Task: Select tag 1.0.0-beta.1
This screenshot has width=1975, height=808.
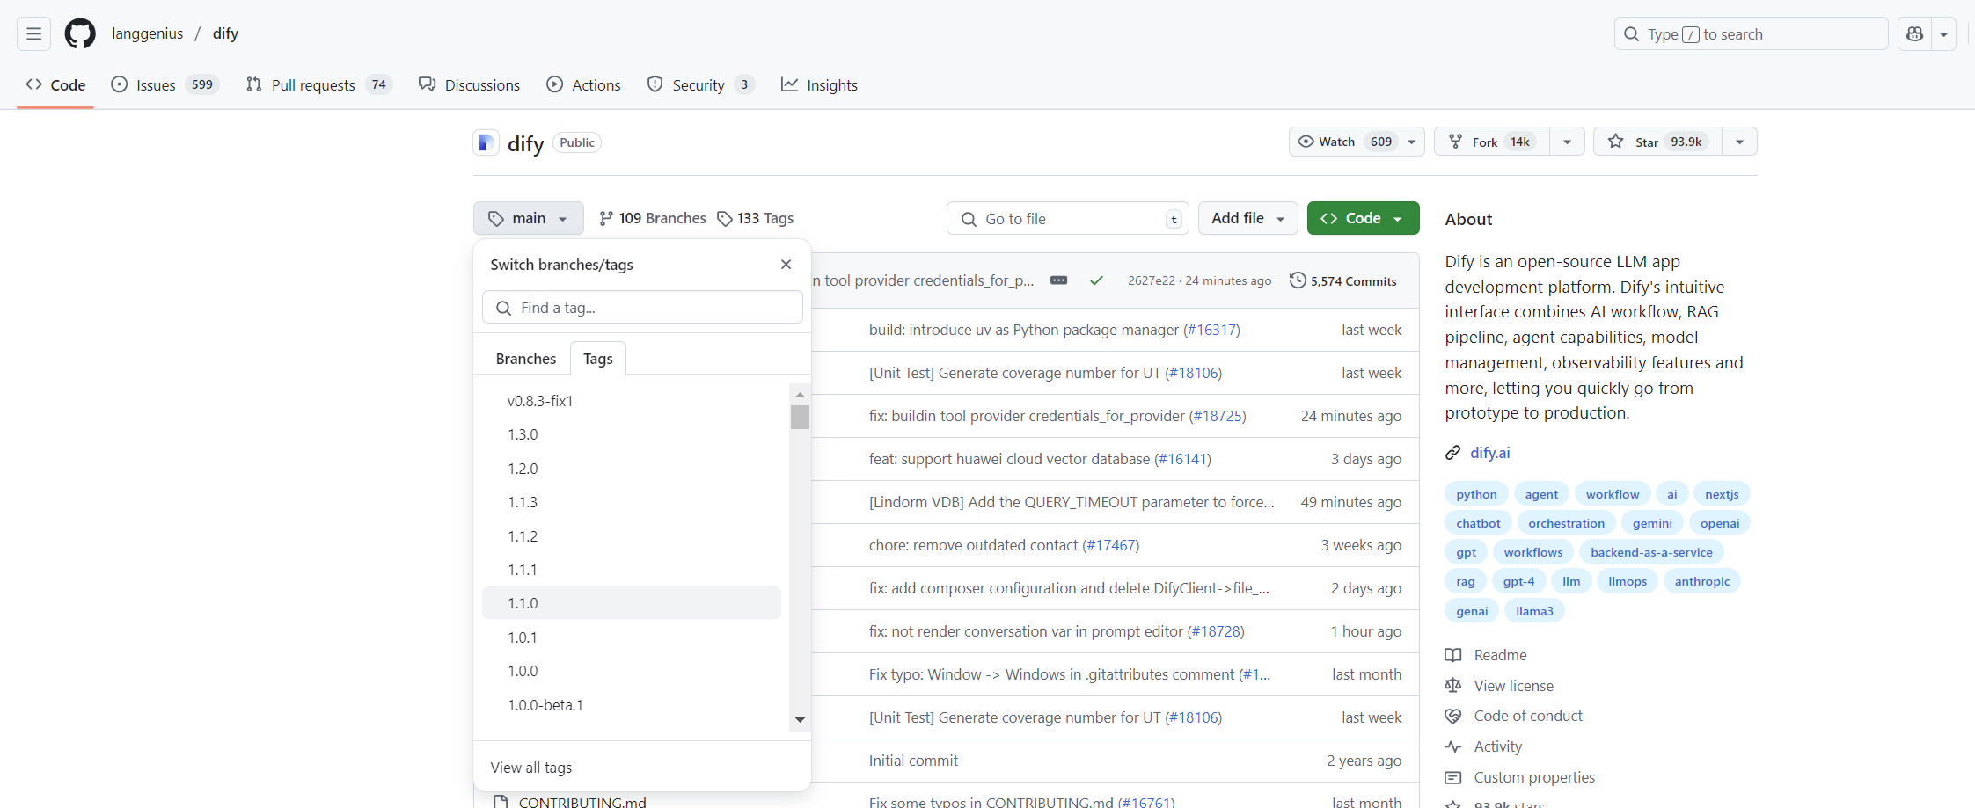Action: tap(632, 705)
